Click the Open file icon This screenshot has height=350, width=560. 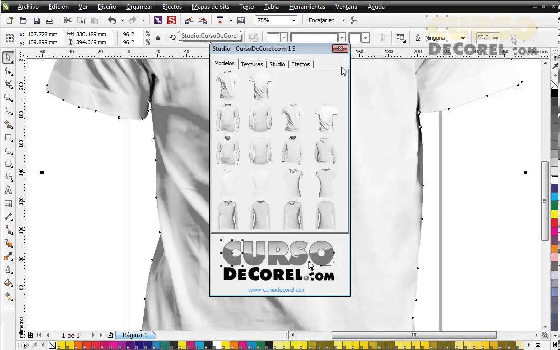(23, 21)
